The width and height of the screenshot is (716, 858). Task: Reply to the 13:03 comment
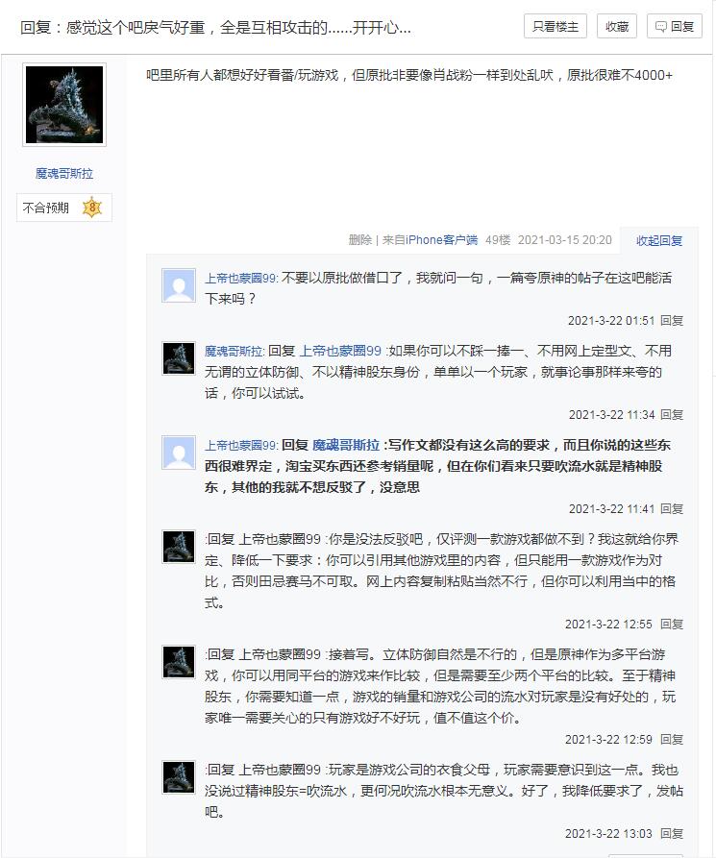coord(672,833)
